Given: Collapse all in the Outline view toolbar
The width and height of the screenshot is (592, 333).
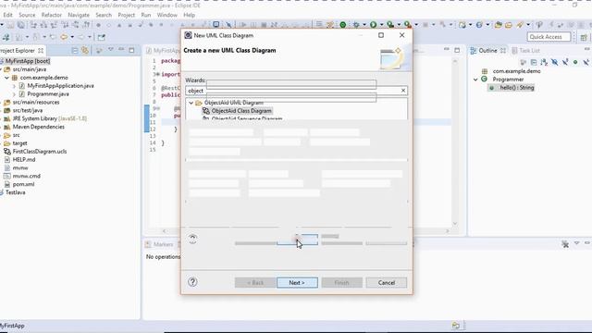Looking at the screenshot, I should pyautogui.click(x=534, y=62).
